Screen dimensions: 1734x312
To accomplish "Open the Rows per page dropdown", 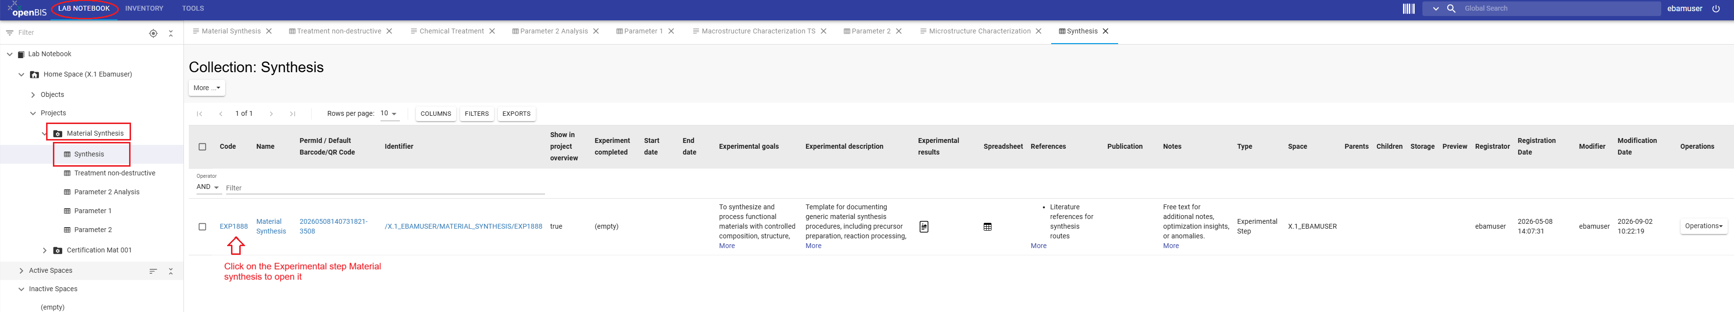I will coord(389,114).
